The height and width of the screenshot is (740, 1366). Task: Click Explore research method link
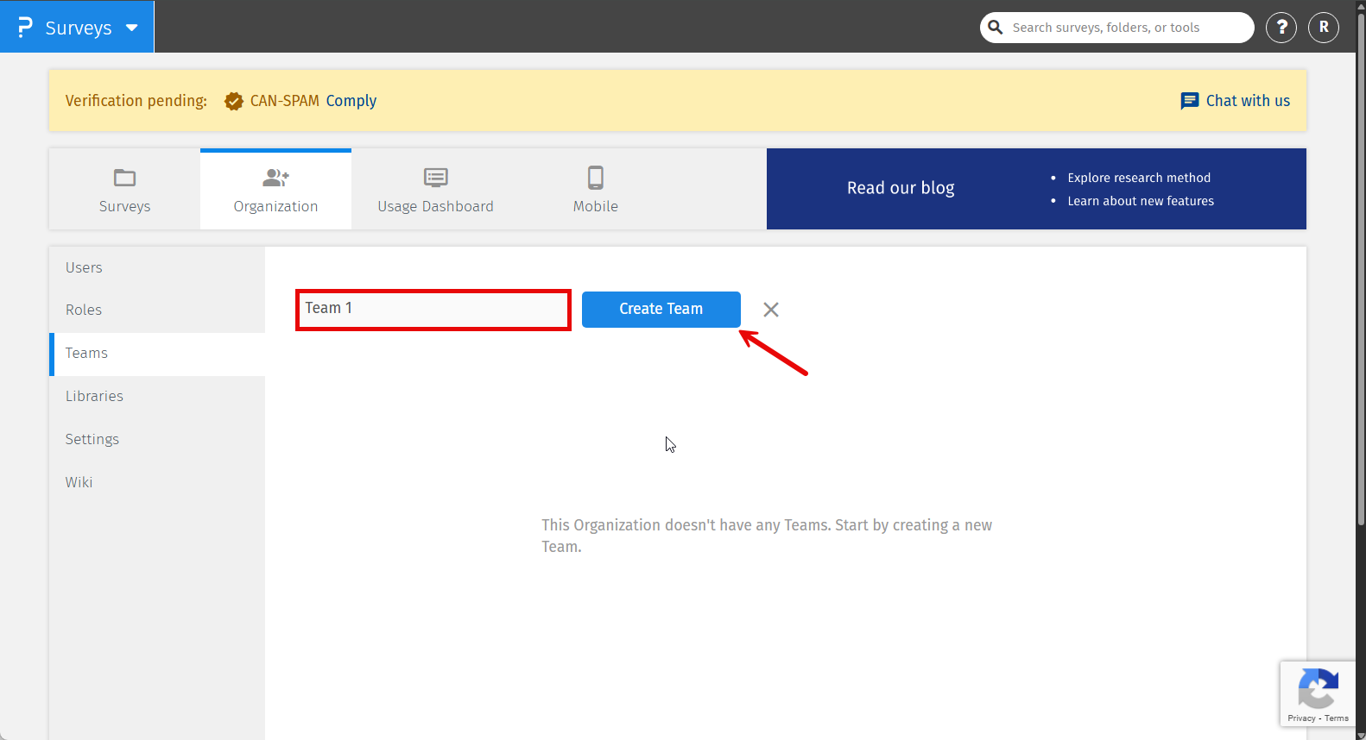[x=1139, y=178]
